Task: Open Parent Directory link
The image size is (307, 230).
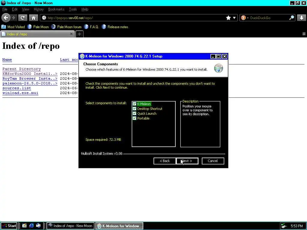Action: pos(22,69)
